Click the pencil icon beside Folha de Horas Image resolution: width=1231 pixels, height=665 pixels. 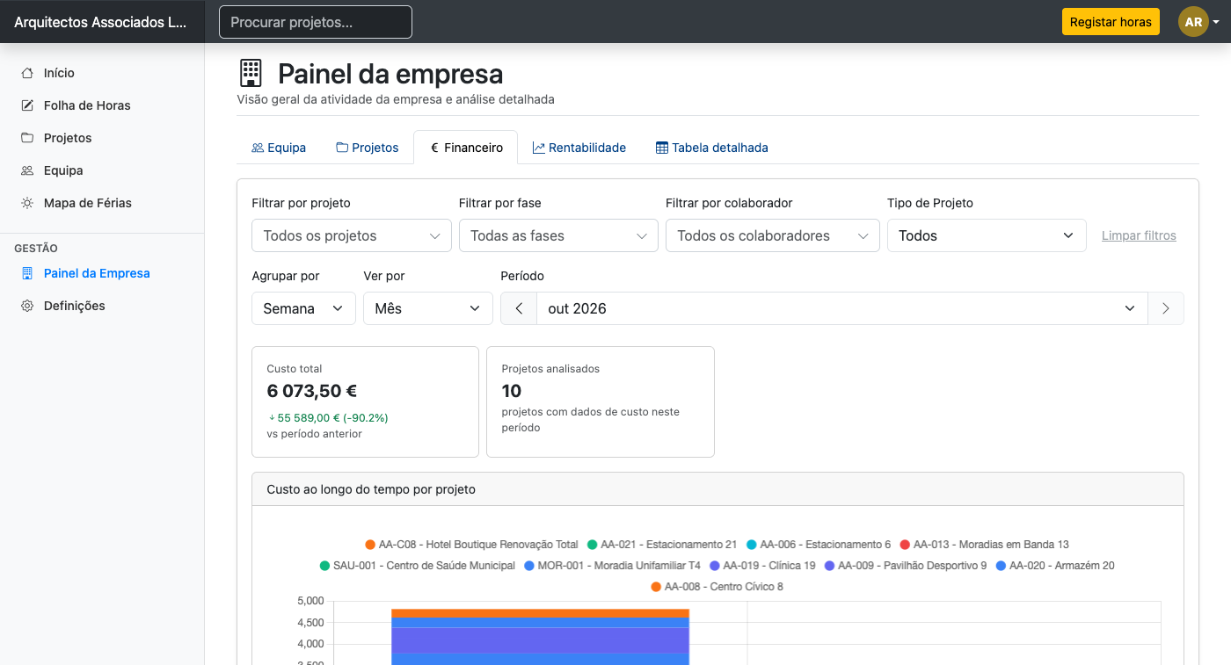27,105
